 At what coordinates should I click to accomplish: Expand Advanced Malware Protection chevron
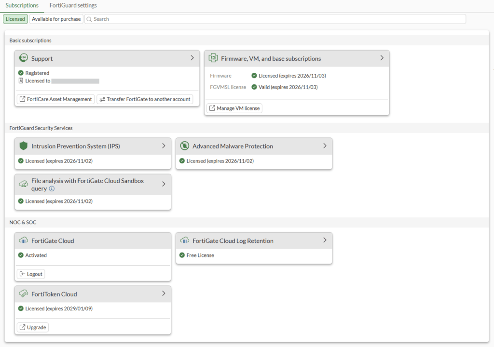[325, 146]
